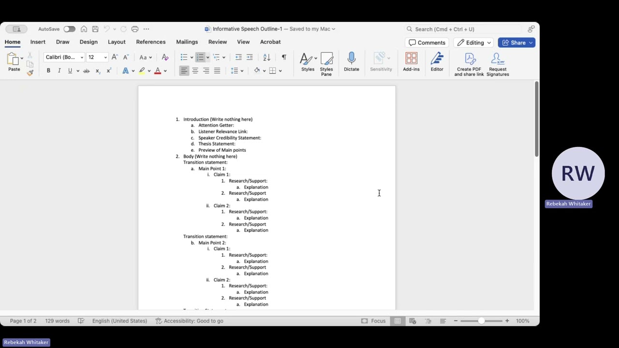This screenshot has height=348, width=619.
Task: Decrease the paragraph indent
Action: [x=238, y=57]
